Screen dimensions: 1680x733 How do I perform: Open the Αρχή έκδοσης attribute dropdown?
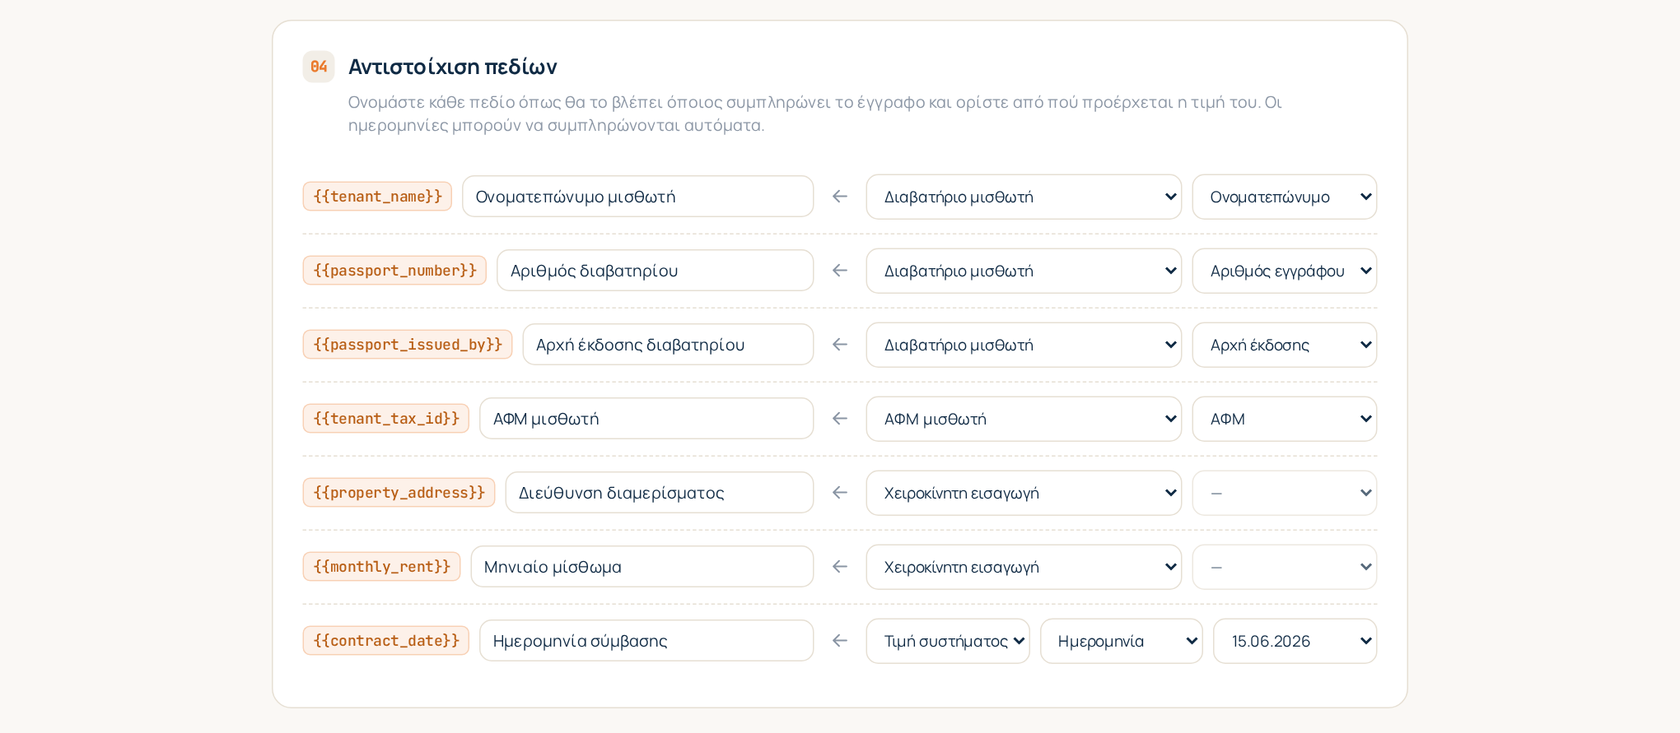pos(1285,345)
